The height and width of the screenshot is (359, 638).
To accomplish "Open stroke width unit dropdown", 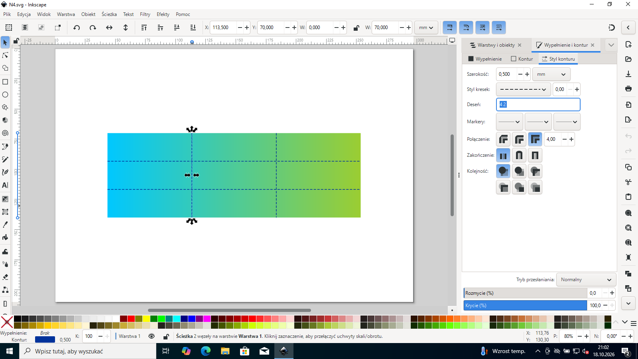I will pyautogui.click(x=551, y=74).
